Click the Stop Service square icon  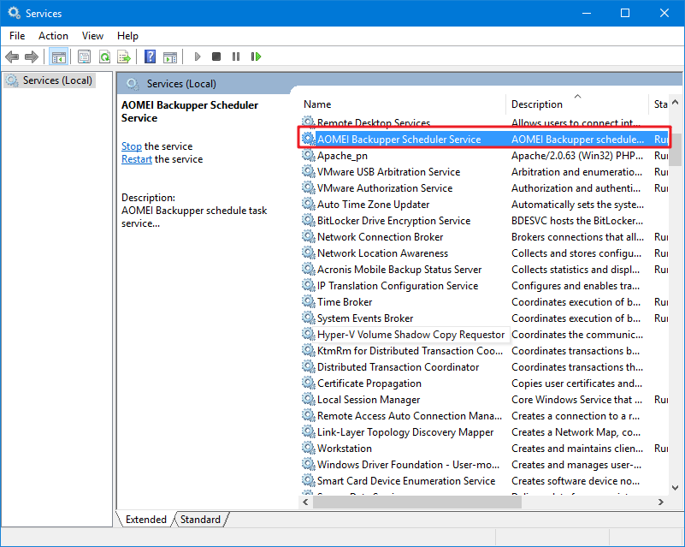(x=216, y=56)
